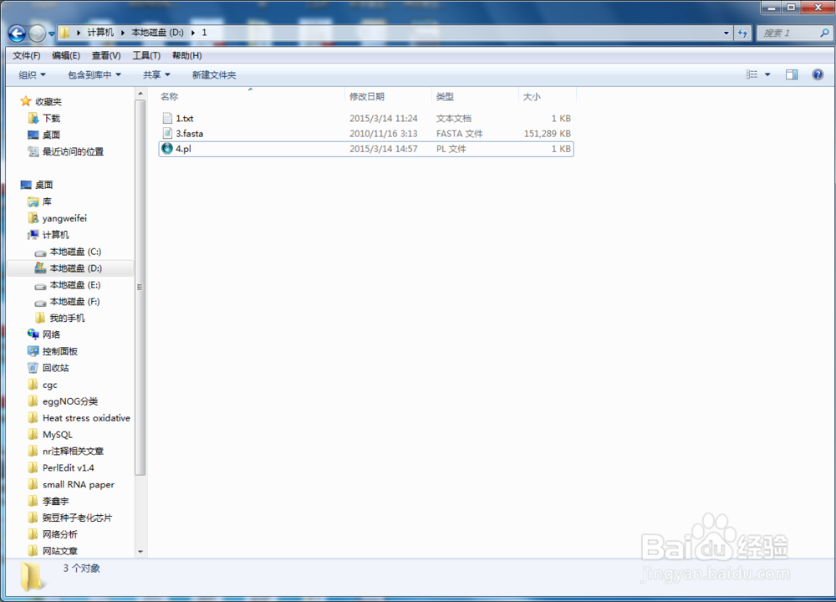Open 最近访问的位置
Viewport: 836px width, 602px height.
[x=73, y=151]
